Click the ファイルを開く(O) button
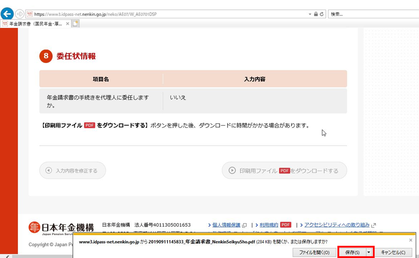419x258 pixels. pos(314,252)
